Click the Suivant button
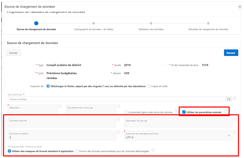244x158 pixels. 231,53
